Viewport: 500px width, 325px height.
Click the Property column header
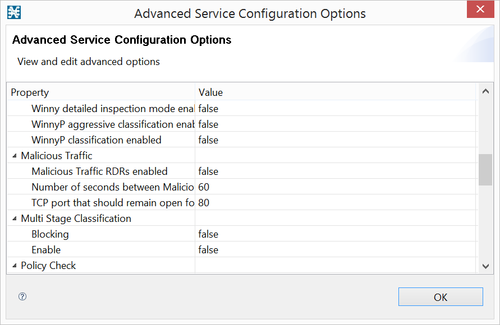tap(101, 92)
